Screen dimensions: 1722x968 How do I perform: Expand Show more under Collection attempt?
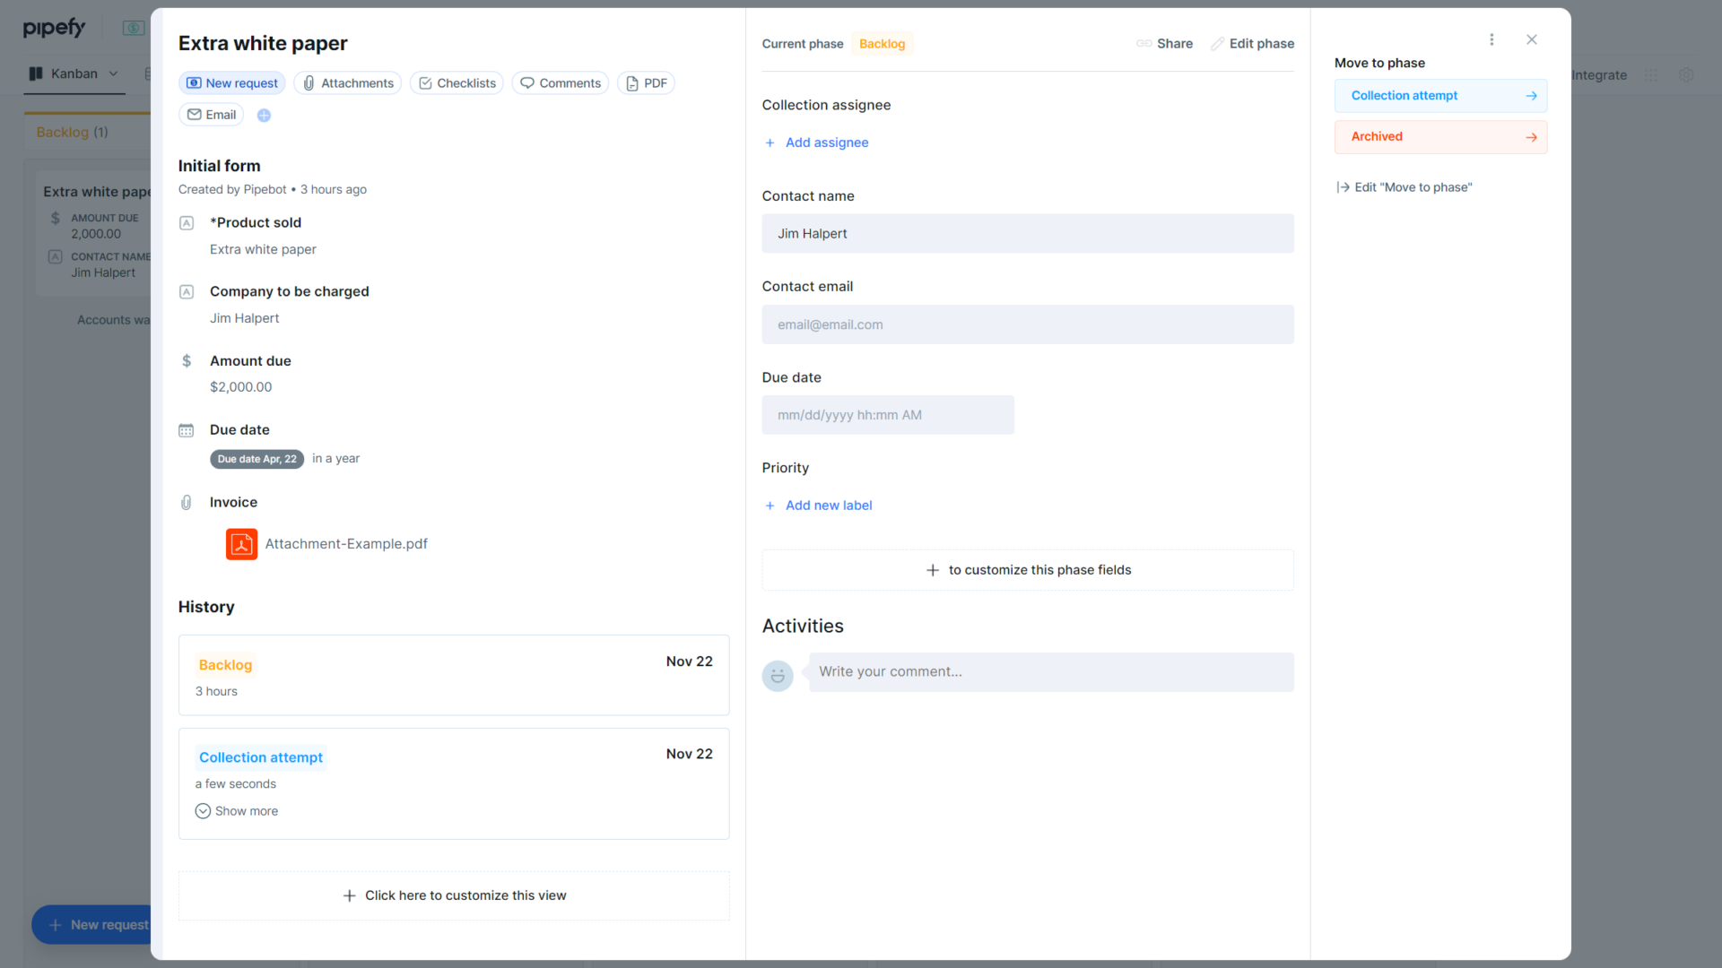237,810
